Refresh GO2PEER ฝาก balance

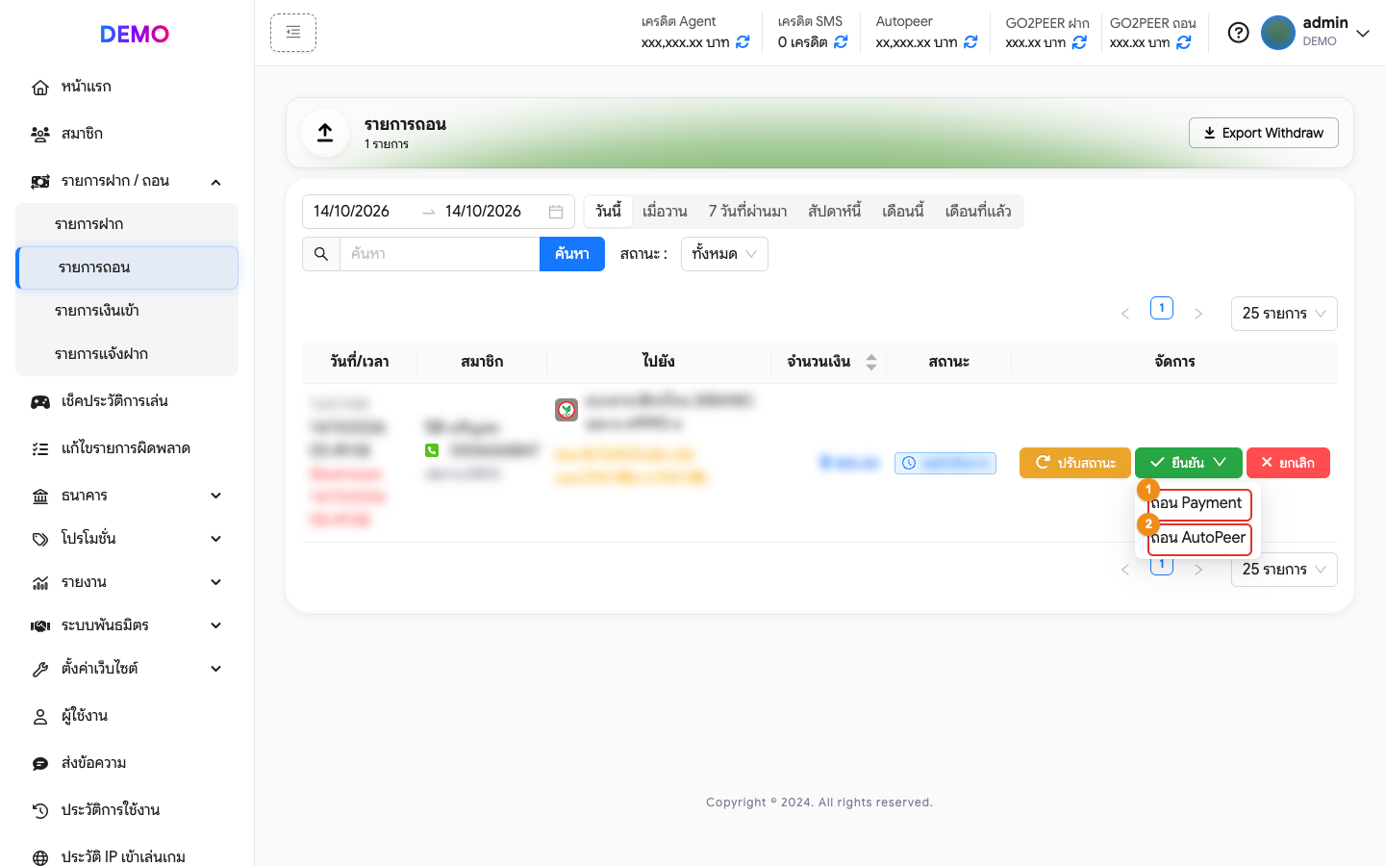1079,42
